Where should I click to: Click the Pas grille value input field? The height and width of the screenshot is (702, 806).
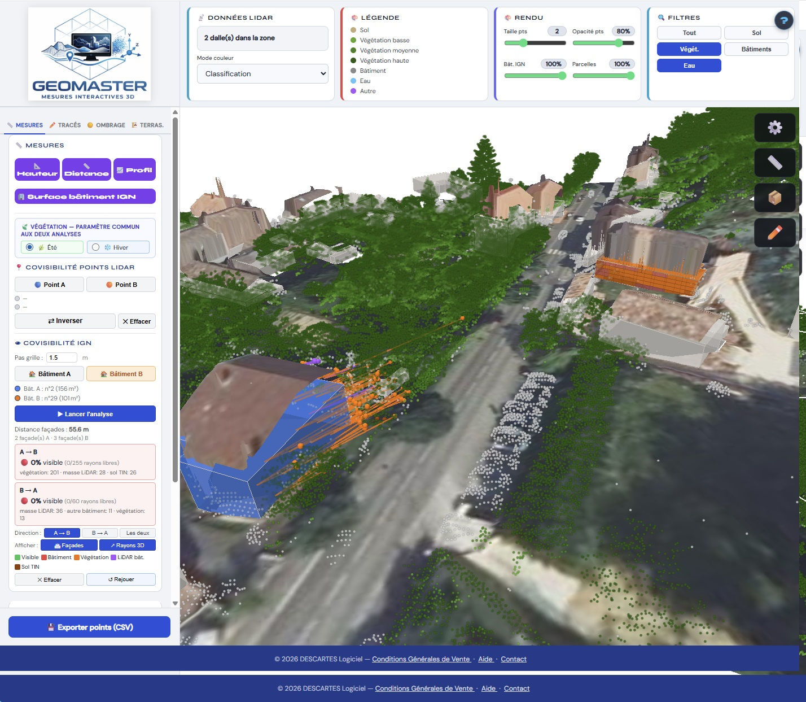click(61, 357)
